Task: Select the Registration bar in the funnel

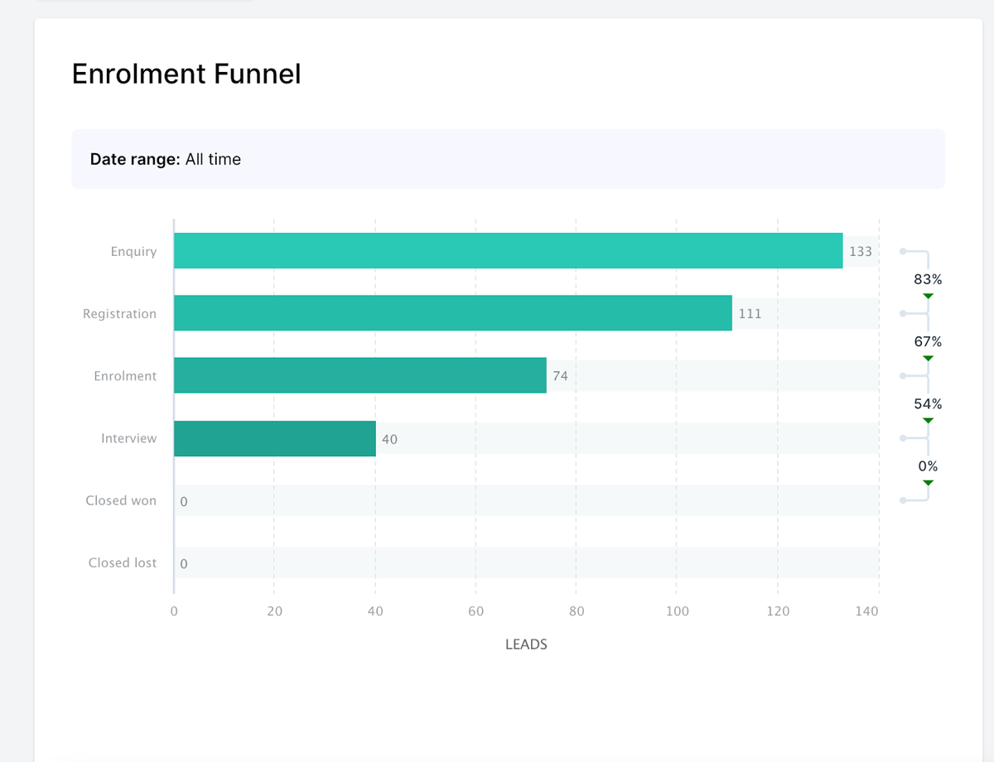Action: [x=453, y=313]
